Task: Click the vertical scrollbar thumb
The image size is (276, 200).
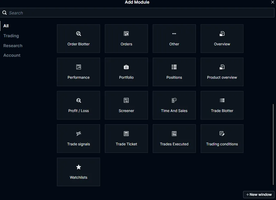Action: click(x=273, y=144)
